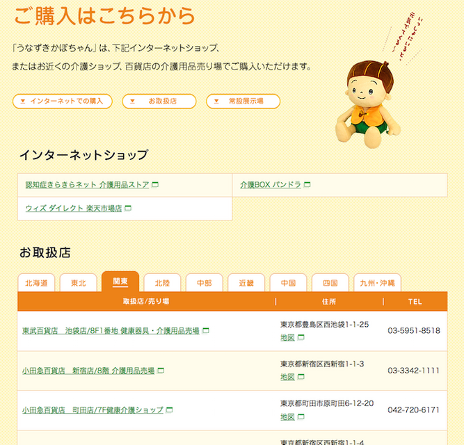Click map icon beside 地図 for 西新宿 address
The image size is (464, 445).
[x=301, y=377]
